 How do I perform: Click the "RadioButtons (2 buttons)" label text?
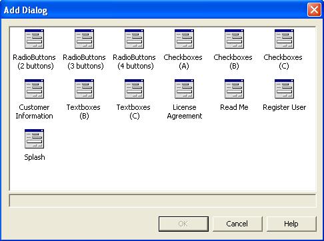point(34,62)
